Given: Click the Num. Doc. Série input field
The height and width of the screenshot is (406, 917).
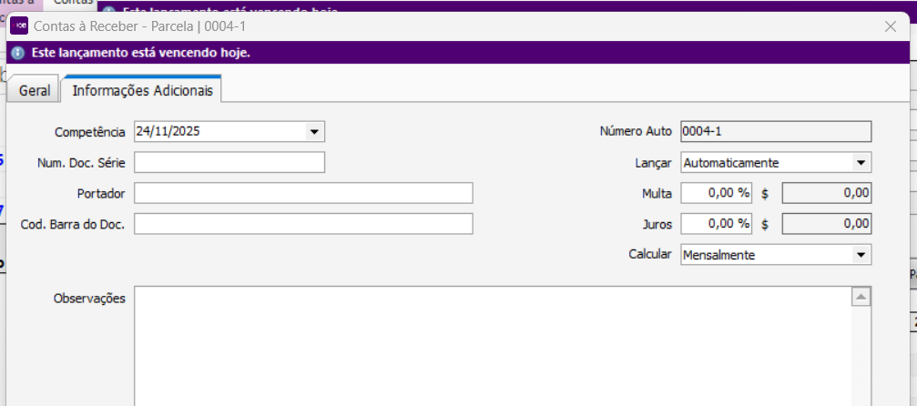Looking at the screenshot, I should (x=229, y=163).
